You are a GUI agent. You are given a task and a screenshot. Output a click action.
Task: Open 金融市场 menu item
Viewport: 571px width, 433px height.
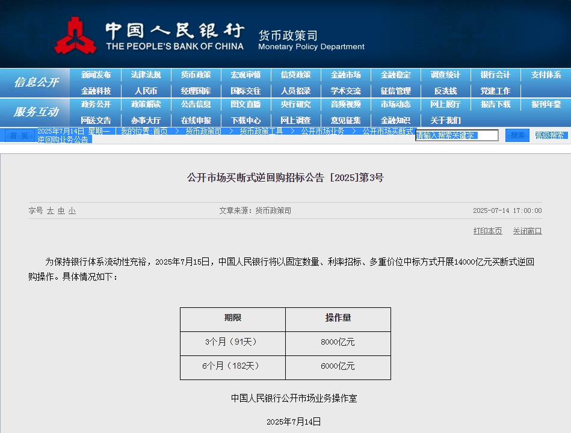pyautogui.click(x=345, y=75)
